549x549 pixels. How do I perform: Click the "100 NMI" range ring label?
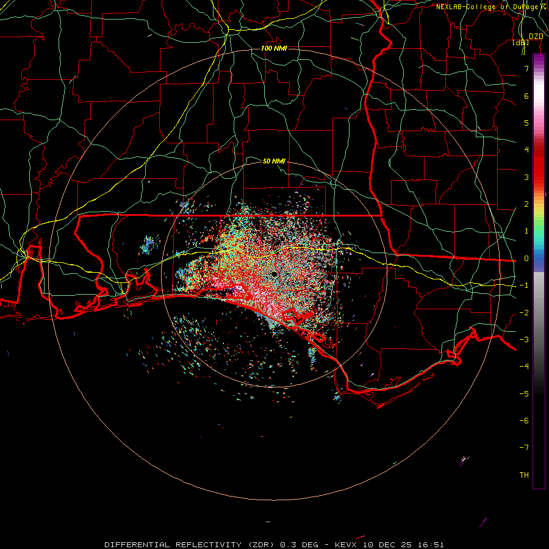point(274,48)
